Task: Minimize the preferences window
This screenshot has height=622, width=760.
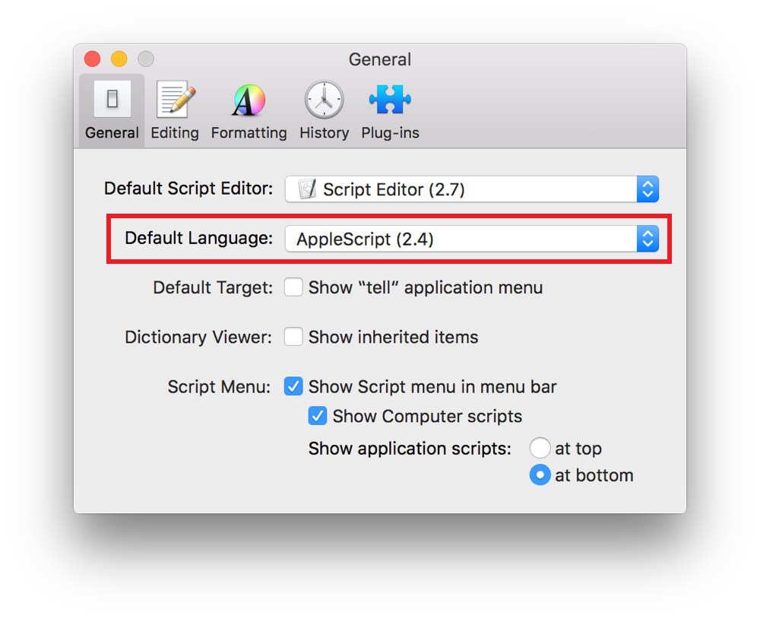Action: [119, 59]
